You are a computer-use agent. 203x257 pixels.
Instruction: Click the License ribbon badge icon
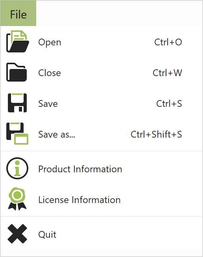point(17,199)
